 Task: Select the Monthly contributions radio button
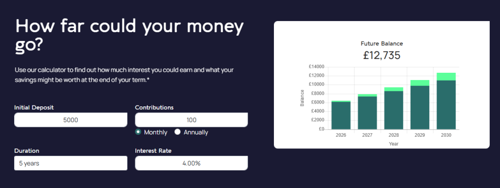coord(138,132)
